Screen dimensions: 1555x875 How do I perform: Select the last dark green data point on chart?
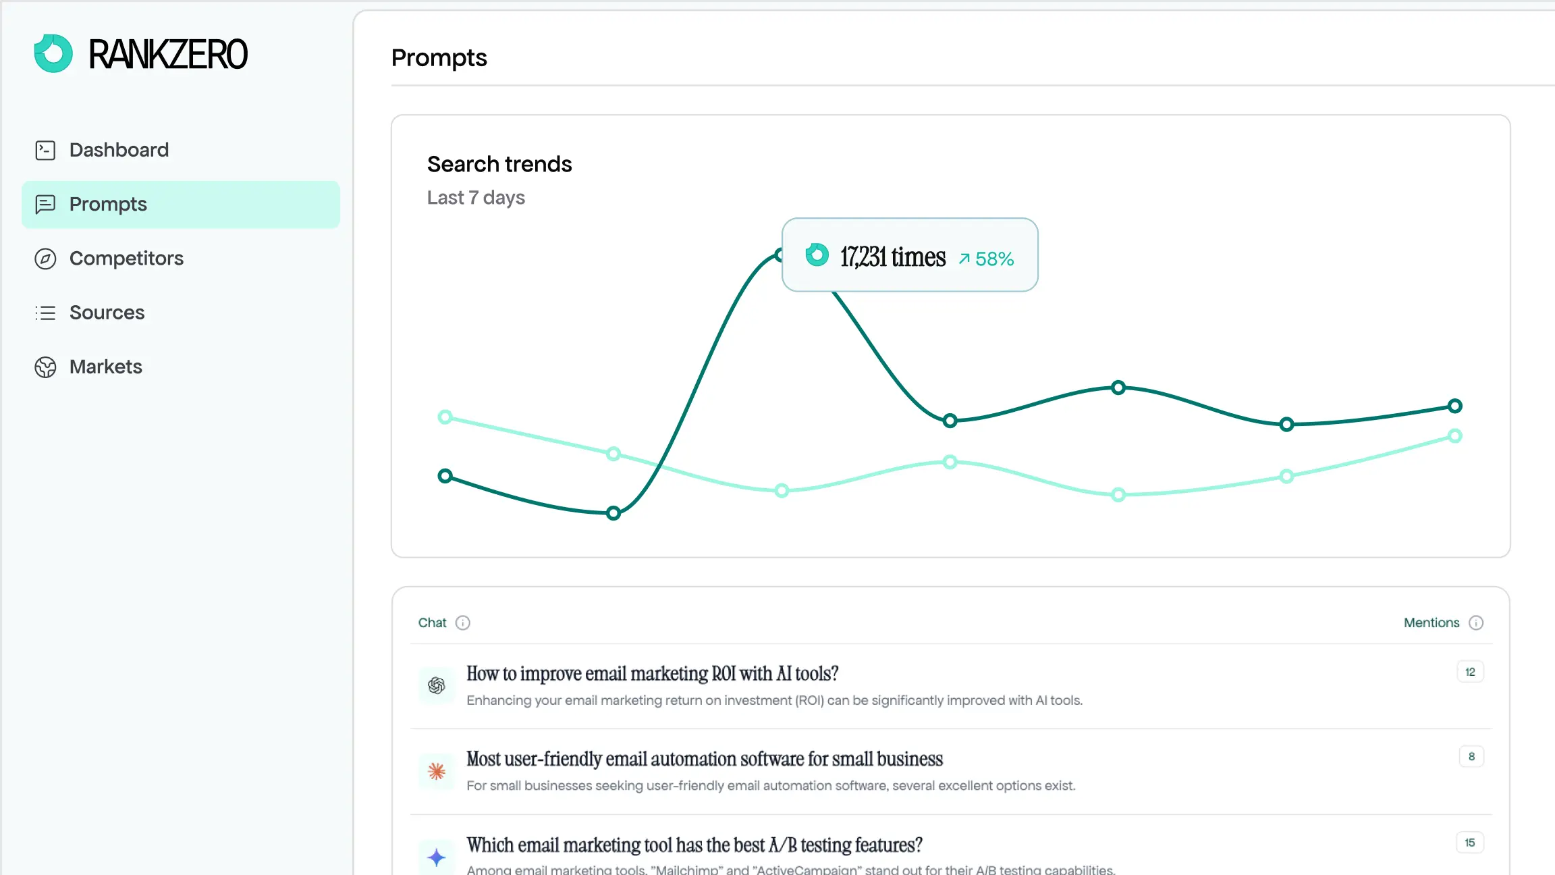(x=1455, y=406)
